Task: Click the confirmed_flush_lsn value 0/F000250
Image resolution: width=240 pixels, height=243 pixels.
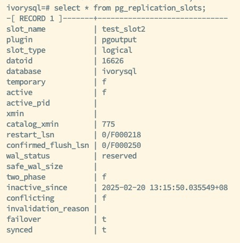Action: tap(122, 145)
